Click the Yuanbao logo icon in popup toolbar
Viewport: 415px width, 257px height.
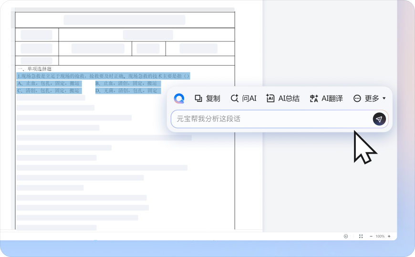pyautogui.click(x=179, y=99)
